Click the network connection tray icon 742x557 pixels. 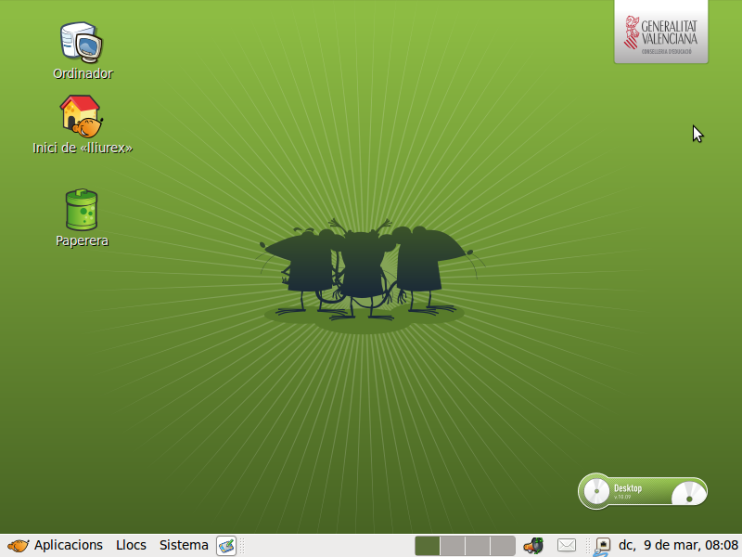point(602,546)
